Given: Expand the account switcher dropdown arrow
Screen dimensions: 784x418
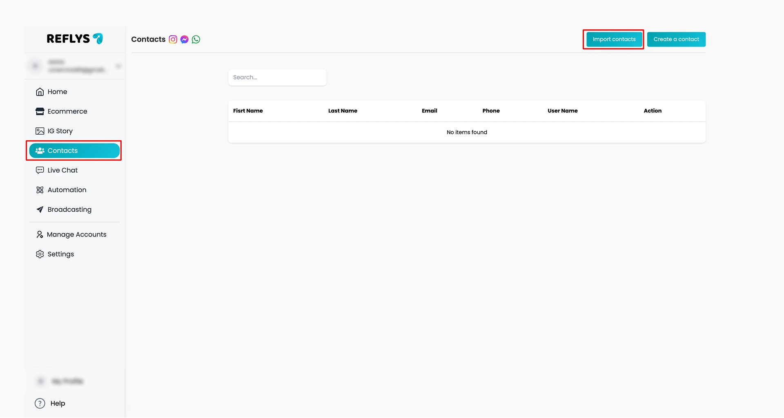Looking at the screenshot, I should coord(118,66).
